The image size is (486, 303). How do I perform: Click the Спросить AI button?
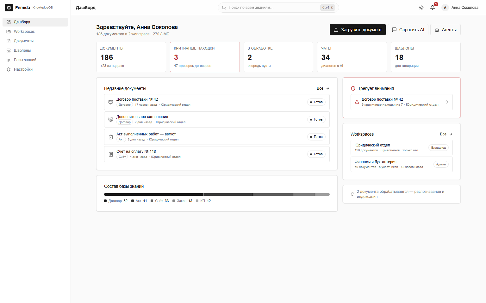408,30
